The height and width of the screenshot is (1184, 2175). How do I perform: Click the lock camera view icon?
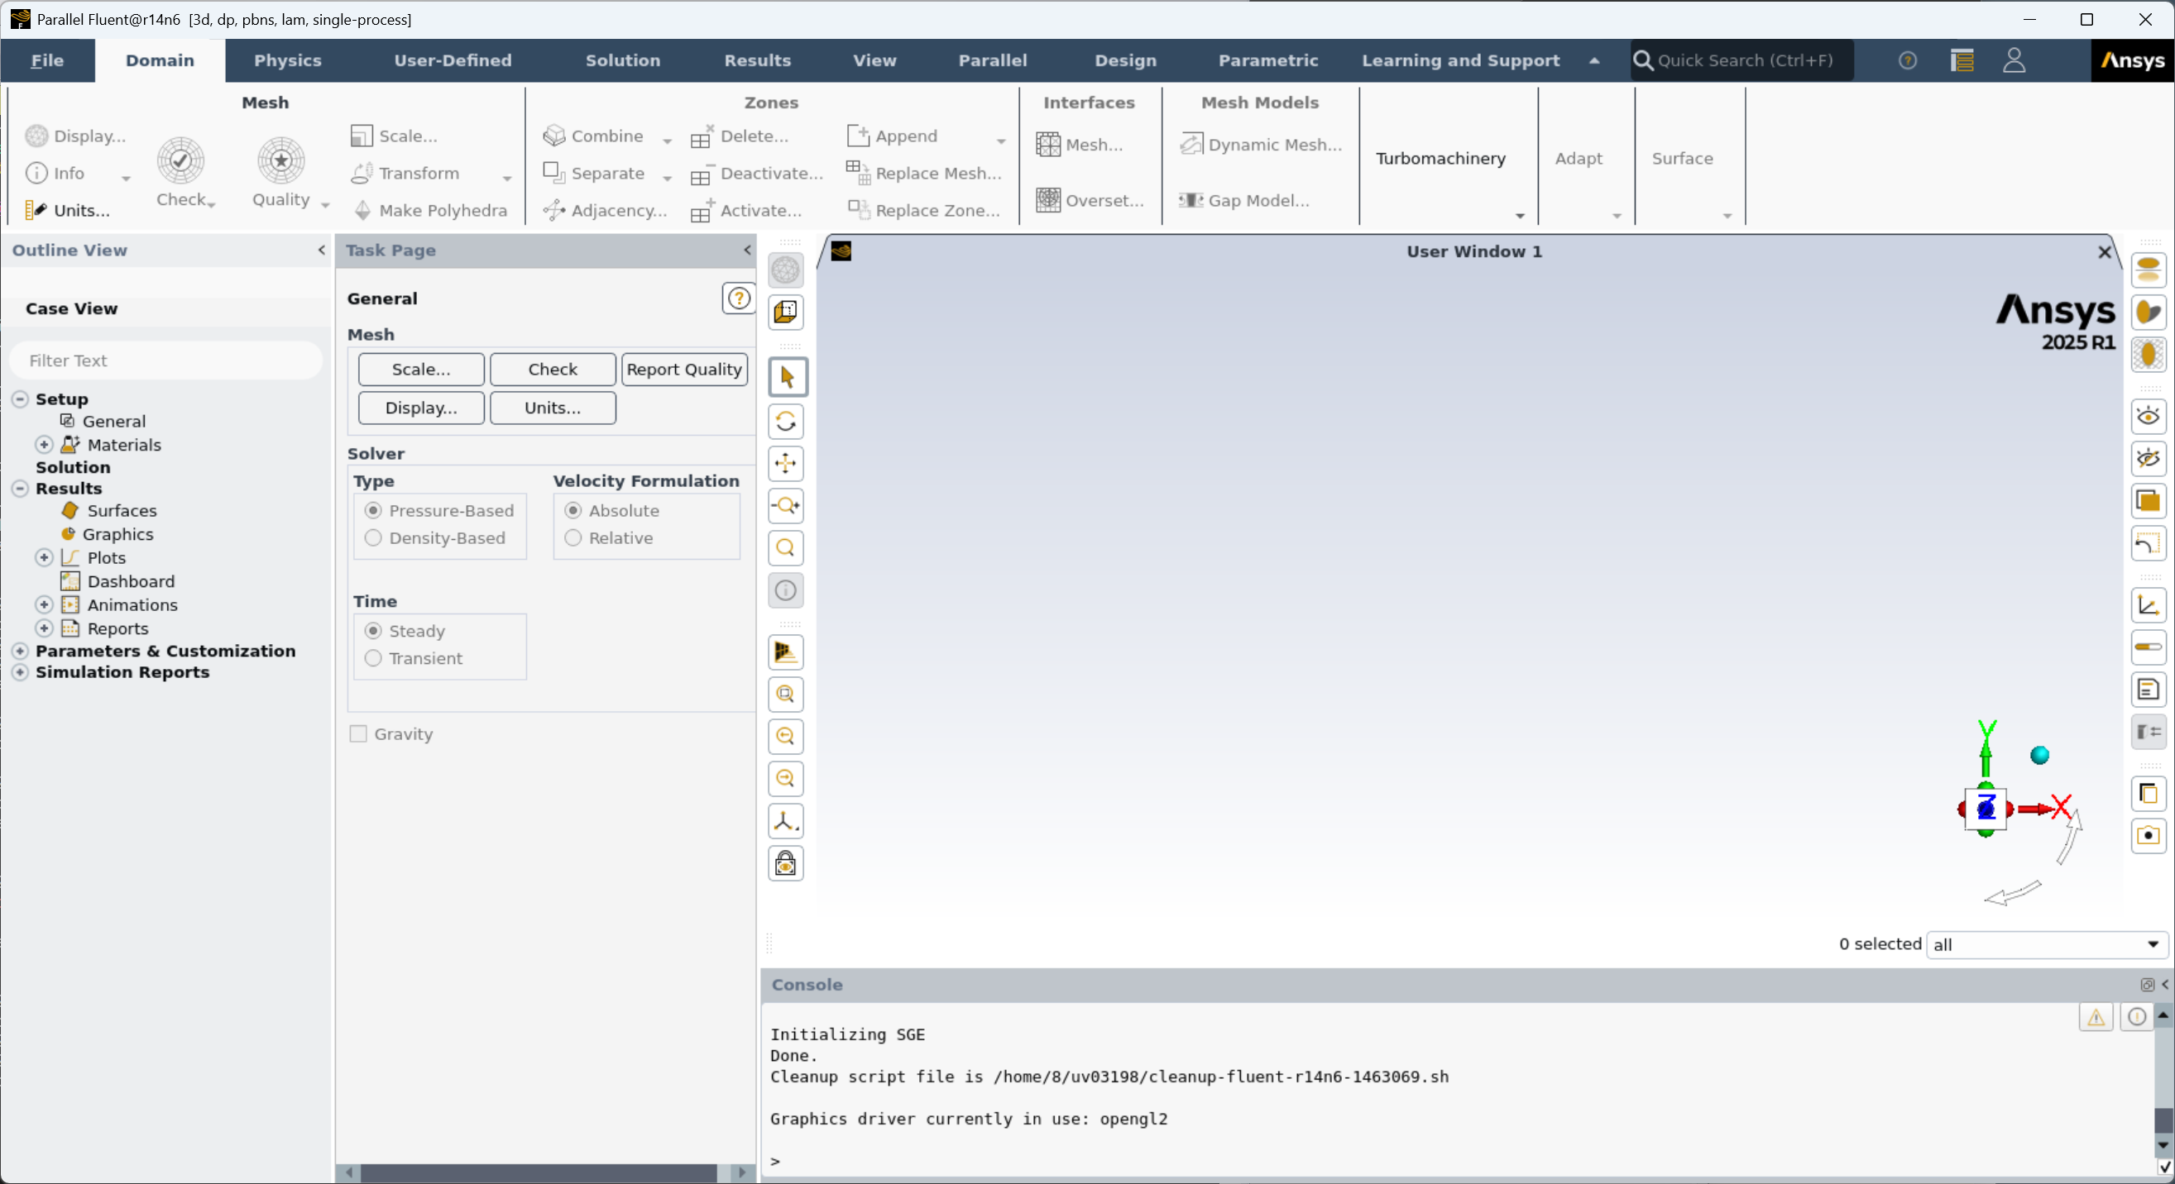tap(785, 863)
